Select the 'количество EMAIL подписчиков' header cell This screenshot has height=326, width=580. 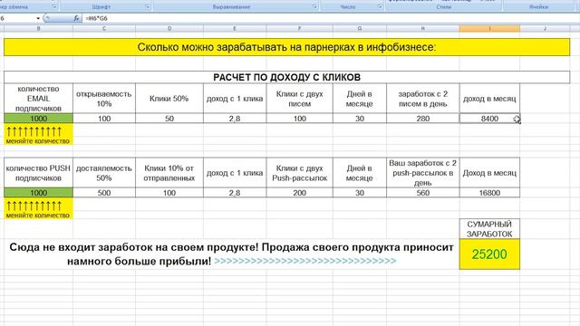(x=38, y=99)
